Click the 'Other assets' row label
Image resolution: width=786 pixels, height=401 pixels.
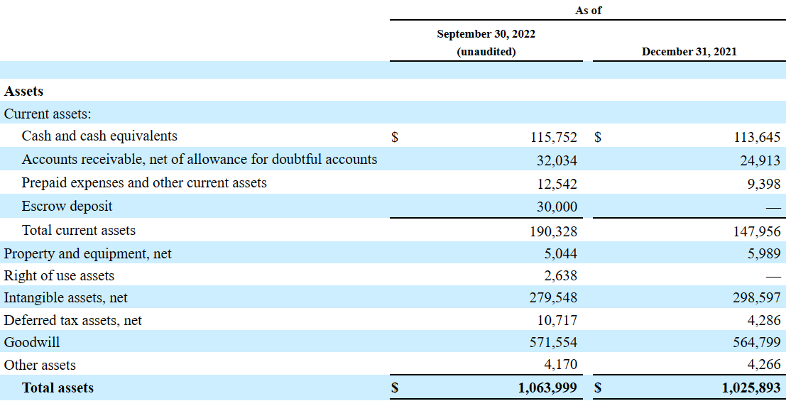click(x=40, y=365)
